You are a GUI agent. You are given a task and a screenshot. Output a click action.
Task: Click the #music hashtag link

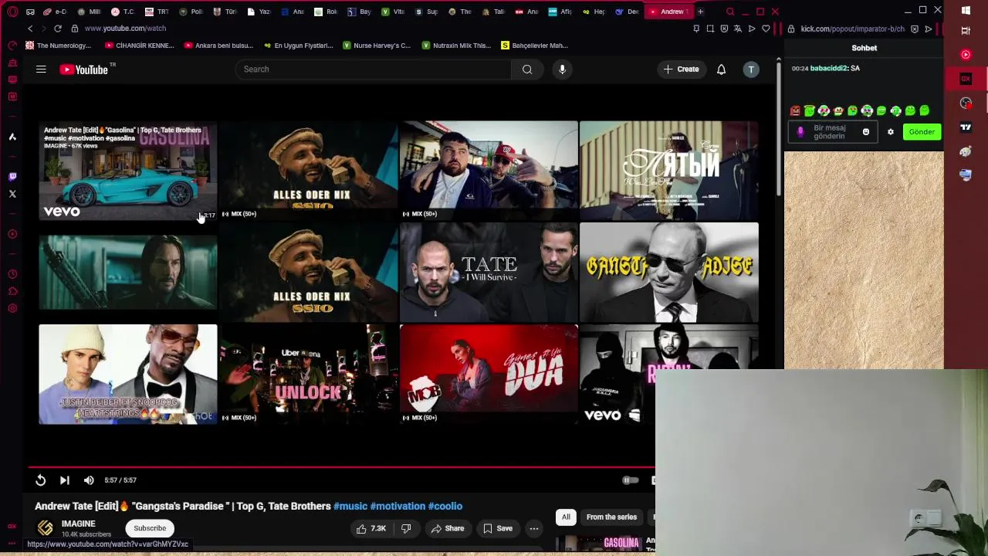point(350,507)
